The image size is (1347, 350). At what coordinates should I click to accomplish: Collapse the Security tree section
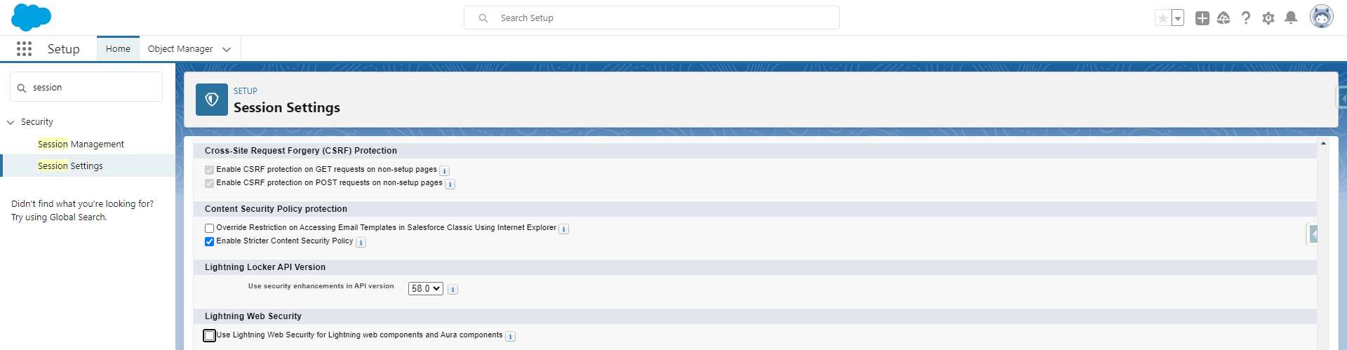(11, 122)
